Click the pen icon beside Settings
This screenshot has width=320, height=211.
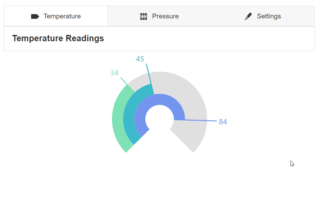coord(248,16)
